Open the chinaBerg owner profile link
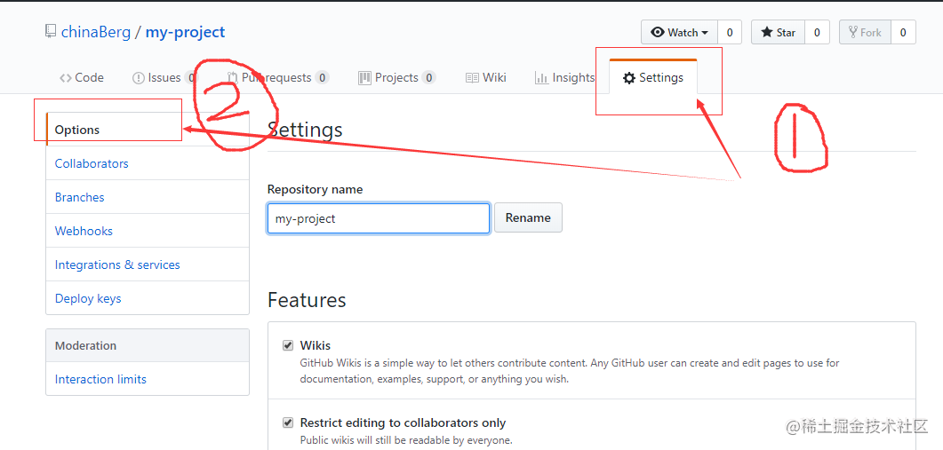Screen dimensions: 943x450 pyautogui.click(x=96, y=32)
